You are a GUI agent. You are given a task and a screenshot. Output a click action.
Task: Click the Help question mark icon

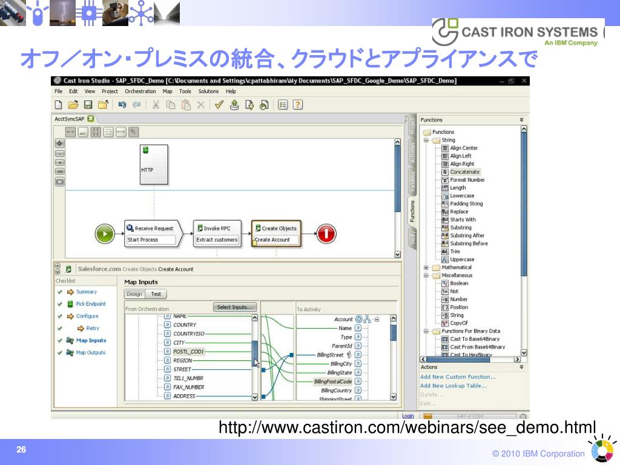298,105
